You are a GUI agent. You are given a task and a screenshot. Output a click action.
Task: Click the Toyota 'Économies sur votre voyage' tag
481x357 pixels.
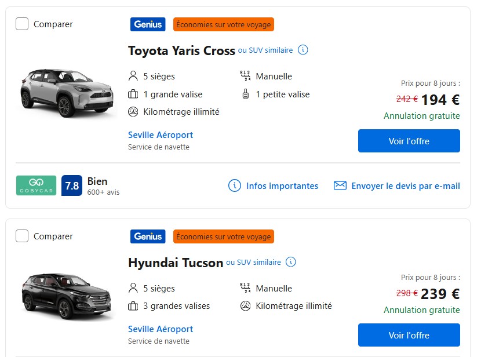coord(224,24)
